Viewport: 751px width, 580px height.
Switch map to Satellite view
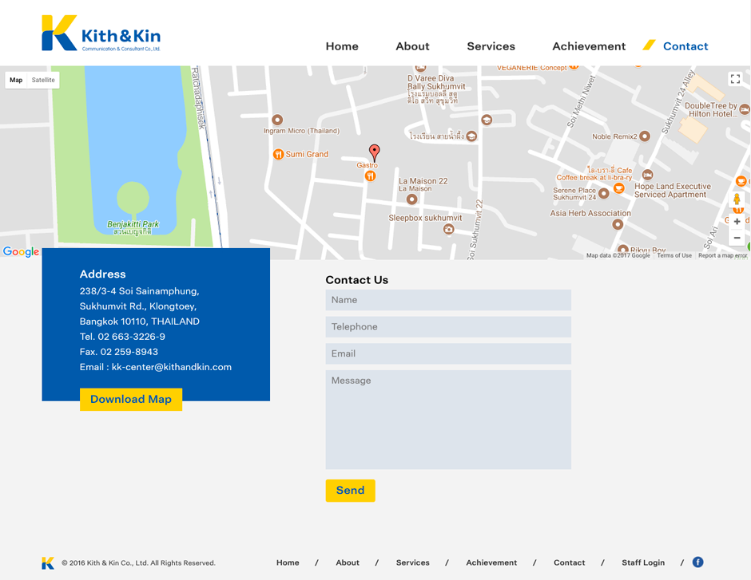coord(43,80)
